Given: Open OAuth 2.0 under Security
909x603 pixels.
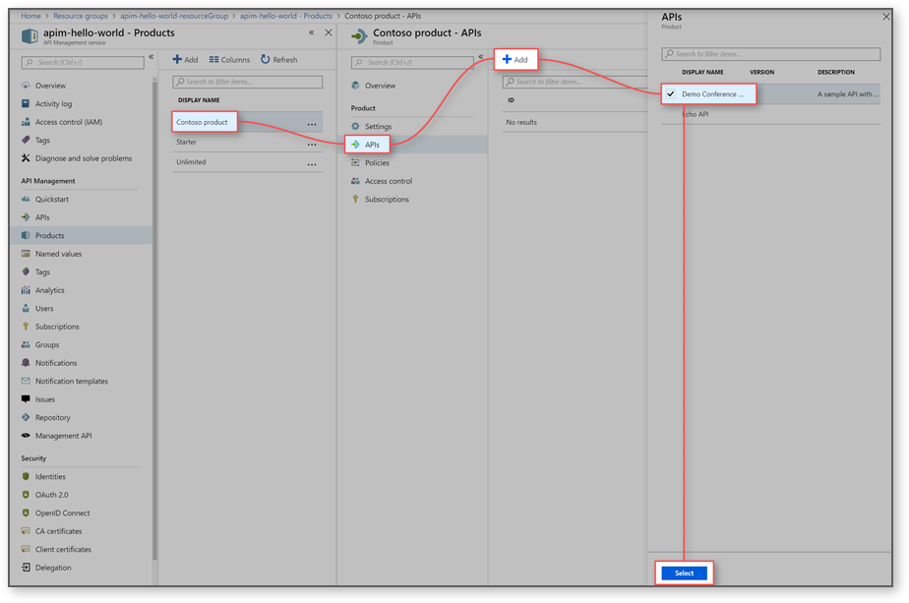Looking at the screenshot, I should pyautogui.click(x=51, y=495).
